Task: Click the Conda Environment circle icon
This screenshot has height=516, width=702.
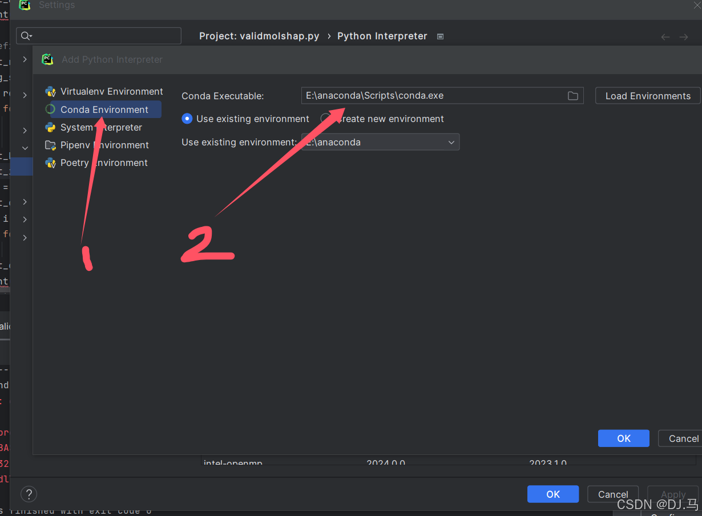Action: click(50, 109)
